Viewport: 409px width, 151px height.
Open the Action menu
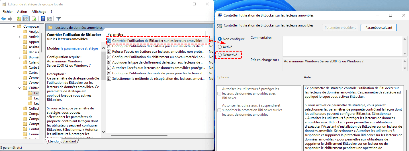[22, 12]
